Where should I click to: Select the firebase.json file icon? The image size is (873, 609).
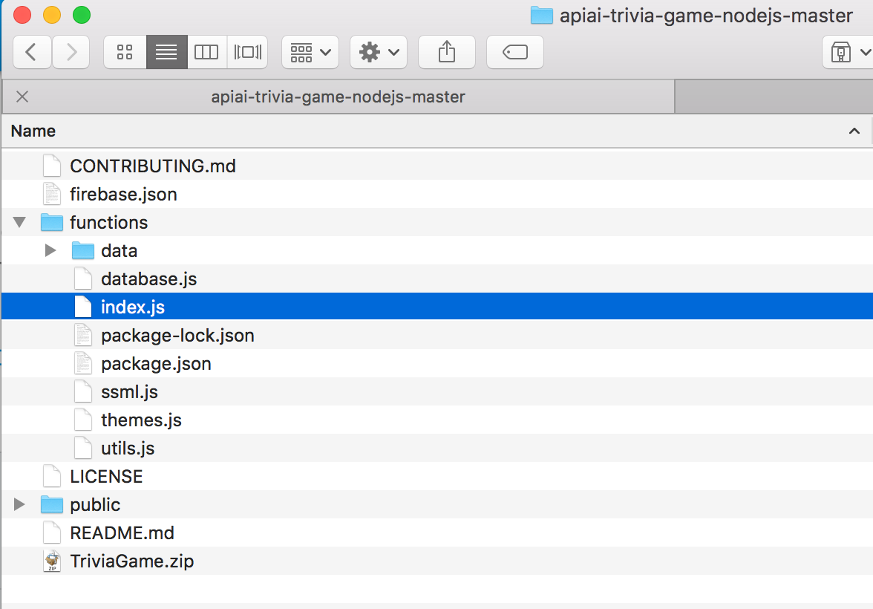point(52,194)
